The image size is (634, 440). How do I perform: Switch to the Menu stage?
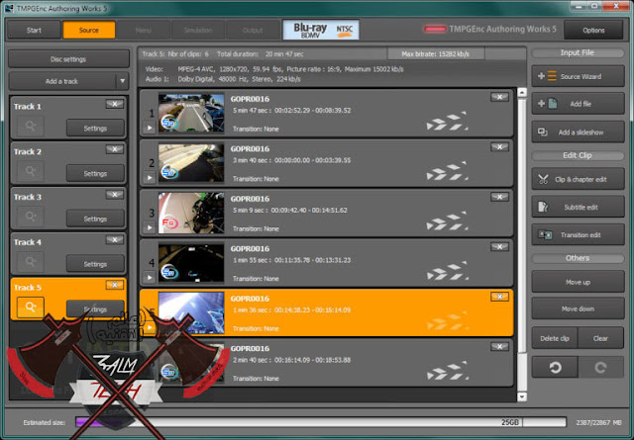pos(143,30)
